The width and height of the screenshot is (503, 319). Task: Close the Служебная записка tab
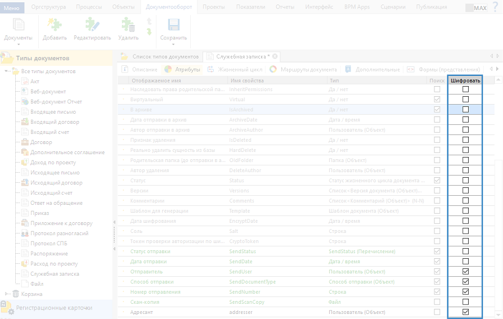point(275,56)
